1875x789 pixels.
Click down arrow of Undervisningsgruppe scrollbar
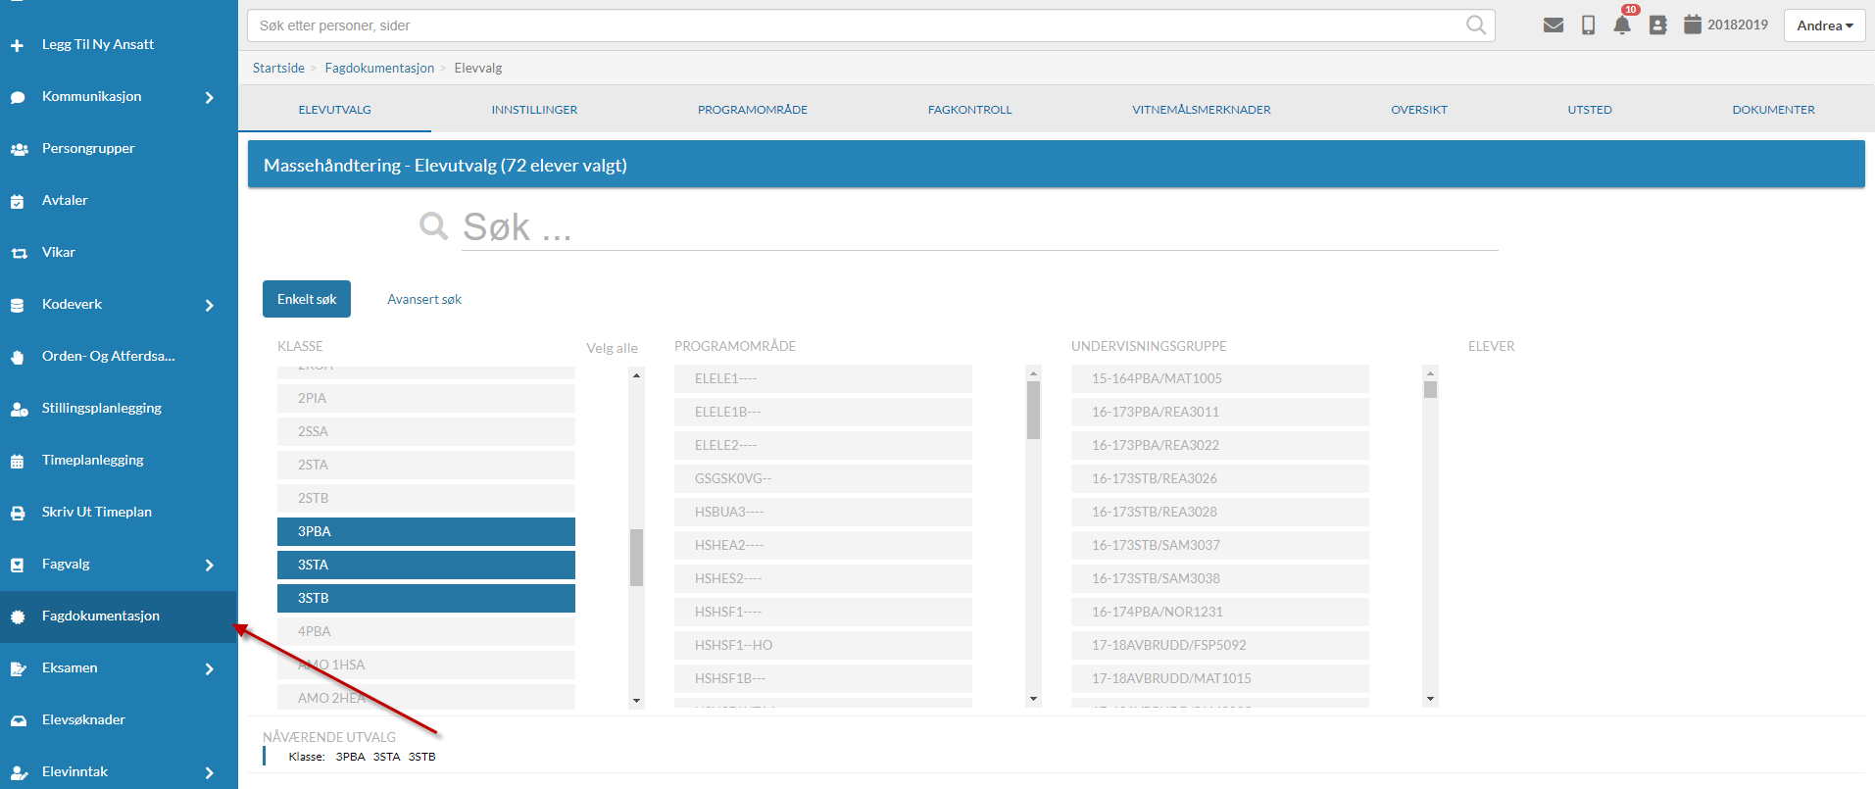[1430, 700]
